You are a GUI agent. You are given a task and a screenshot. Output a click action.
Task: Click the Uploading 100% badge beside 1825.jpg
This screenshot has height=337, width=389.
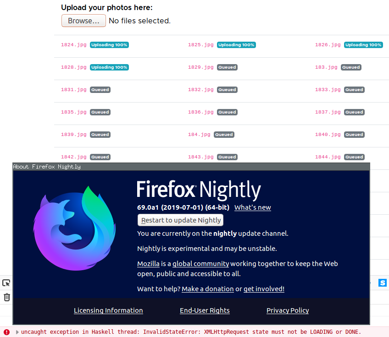(x=236, y=45)
